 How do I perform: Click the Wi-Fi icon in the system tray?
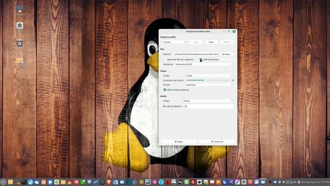[279, 182]
